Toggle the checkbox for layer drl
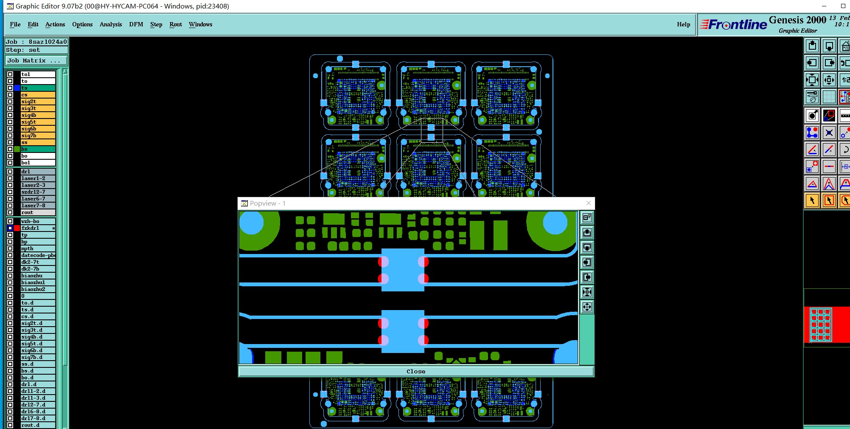Screen dimensions: 850x429 pyautogui.click(x=10, y=172)
